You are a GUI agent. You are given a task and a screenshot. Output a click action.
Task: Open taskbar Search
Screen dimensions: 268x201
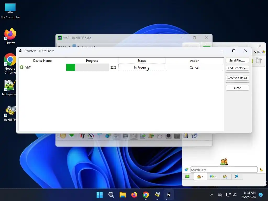click(x=111, y=195)
